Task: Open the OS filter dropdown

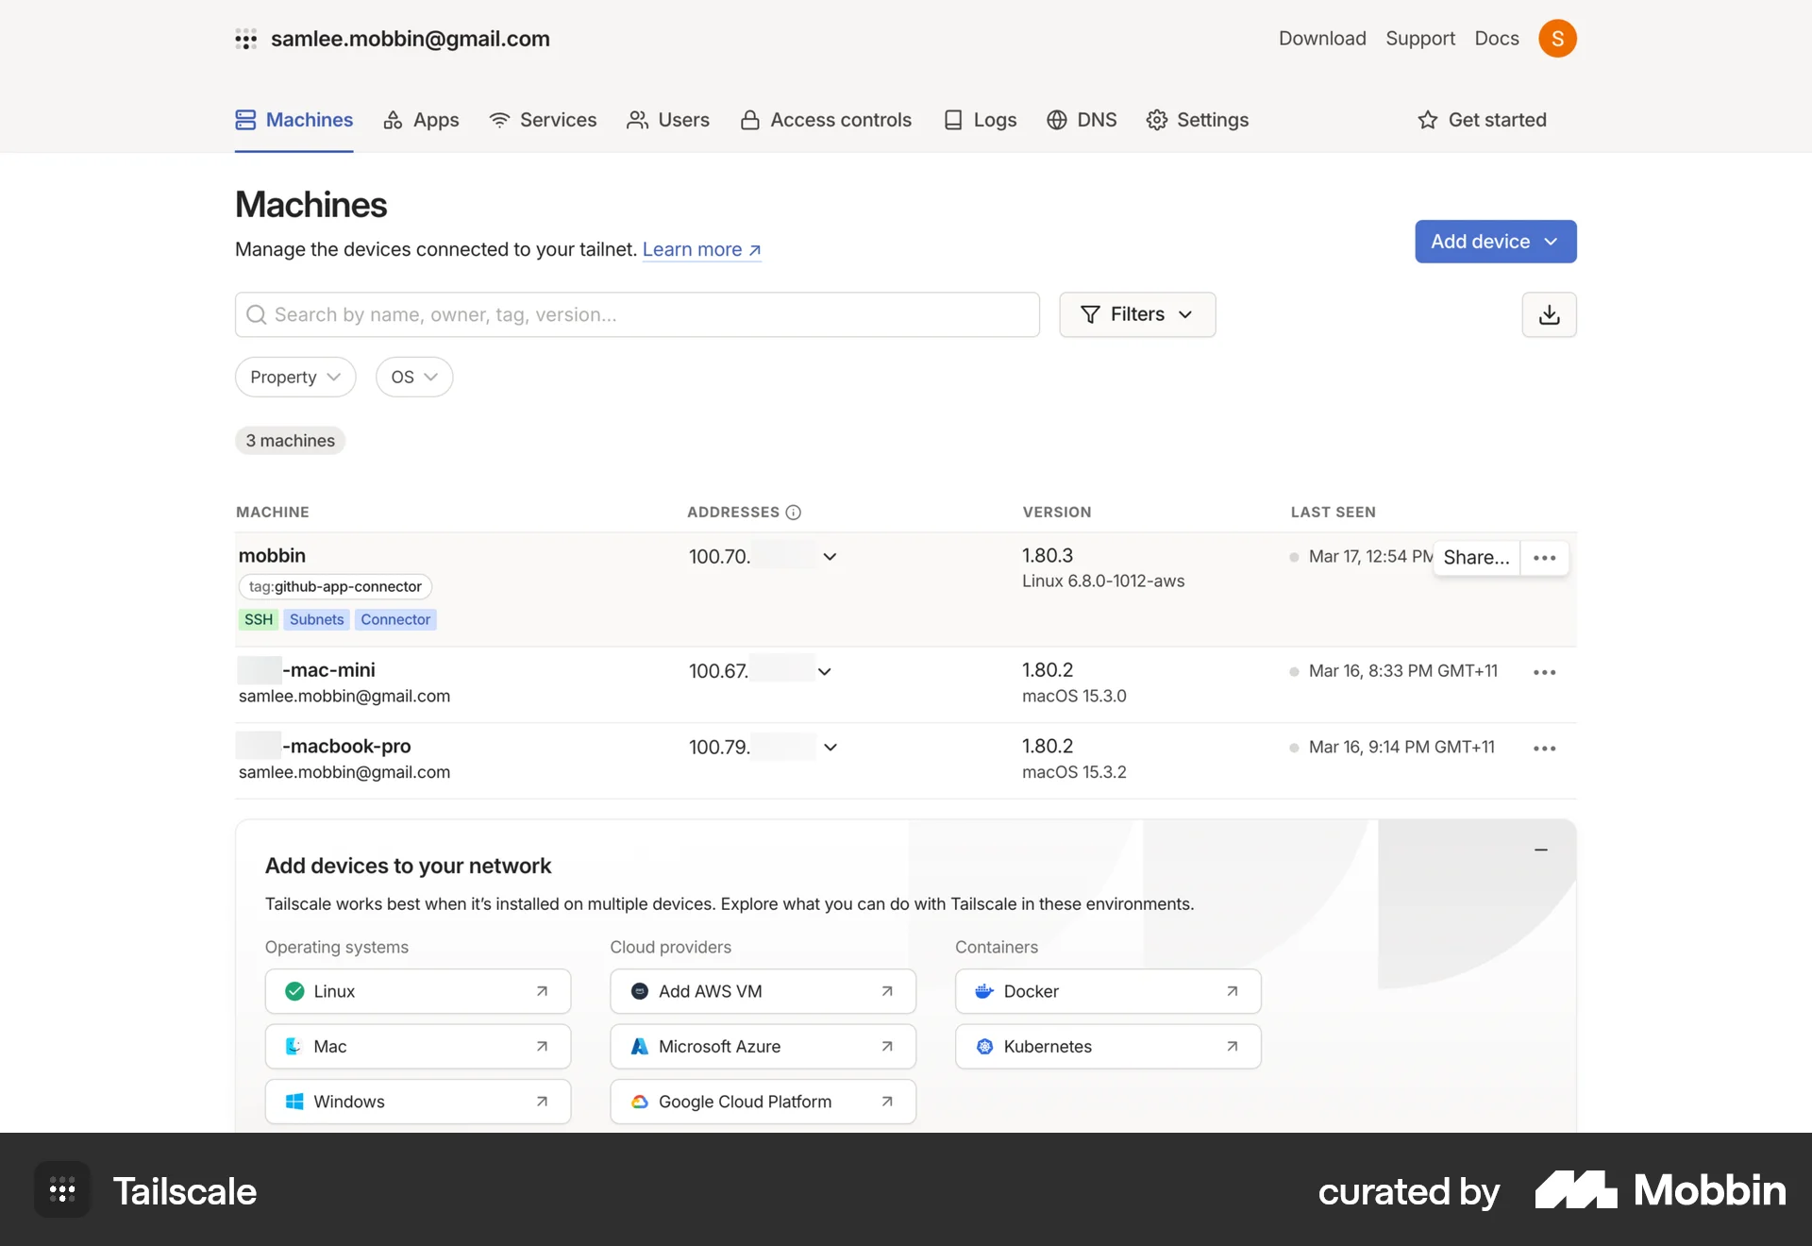Action: click(x=414, y=377)
